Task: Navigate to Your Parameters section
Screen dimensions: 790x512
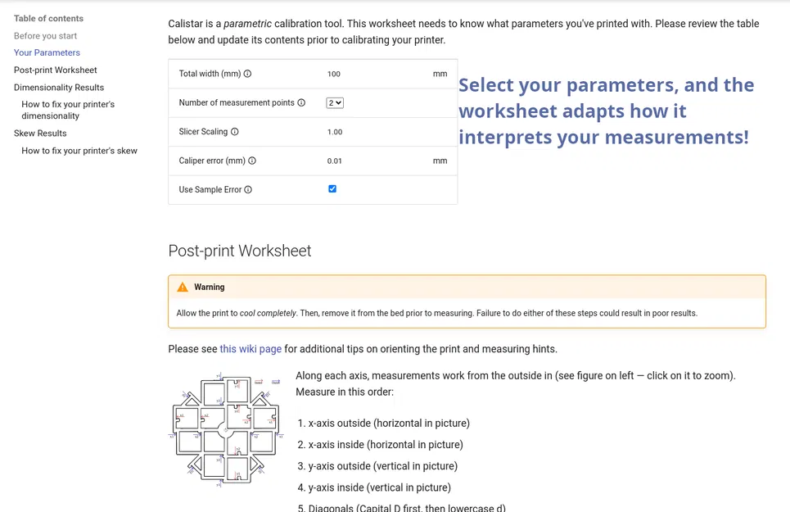Action: 46,52
